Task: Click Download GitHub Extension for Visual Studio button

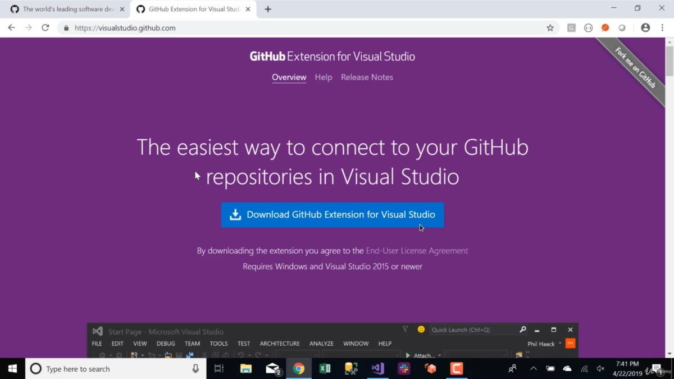Action: point(333,214)
